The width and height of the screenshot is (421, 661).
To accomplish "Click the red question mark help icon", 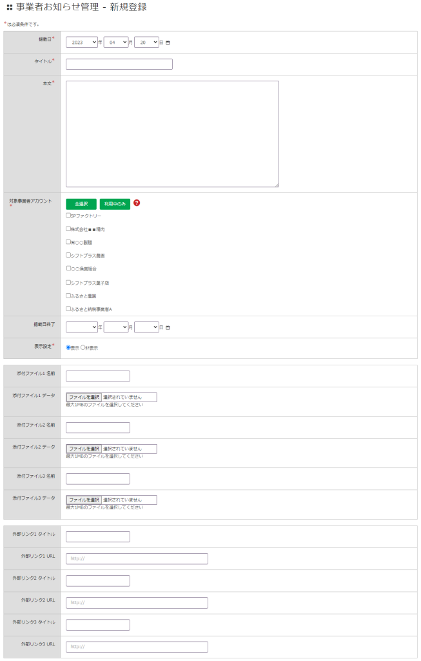I will pyautogui.click(x=137, y=203).
